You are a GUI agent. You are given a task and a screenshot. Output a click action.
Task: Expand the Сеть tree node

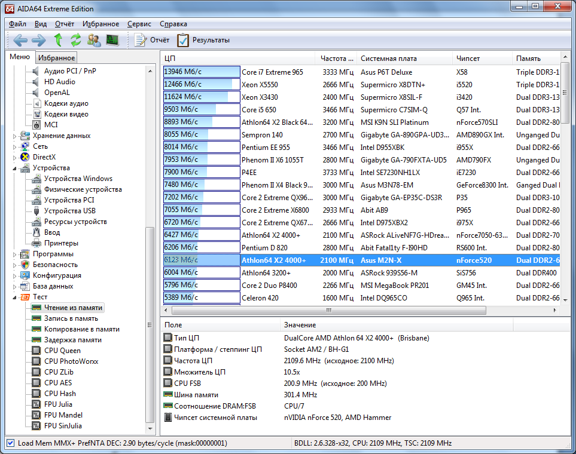pos(15,146)
